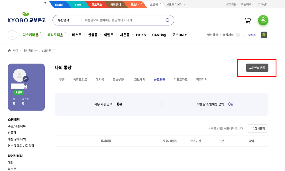Click the 찾았다! link
The width and height of the screenshot is (285, 171).
click(x=252, y=35)
